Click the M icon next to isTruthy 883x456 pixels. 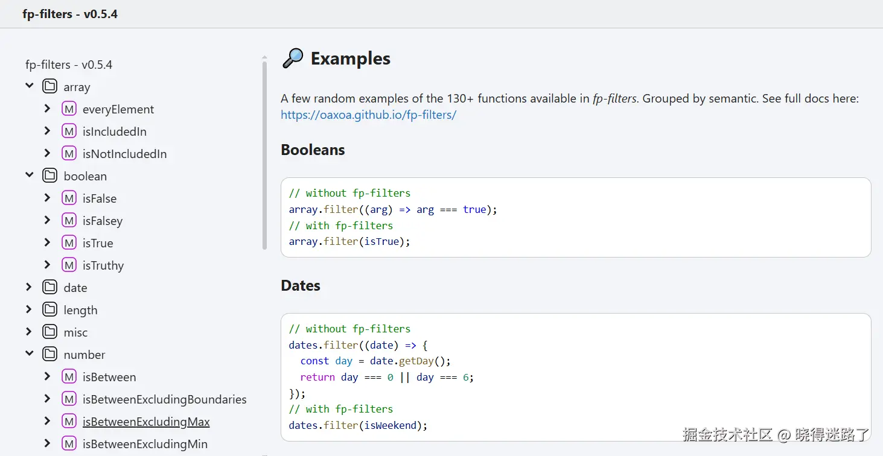pos(69,265)
